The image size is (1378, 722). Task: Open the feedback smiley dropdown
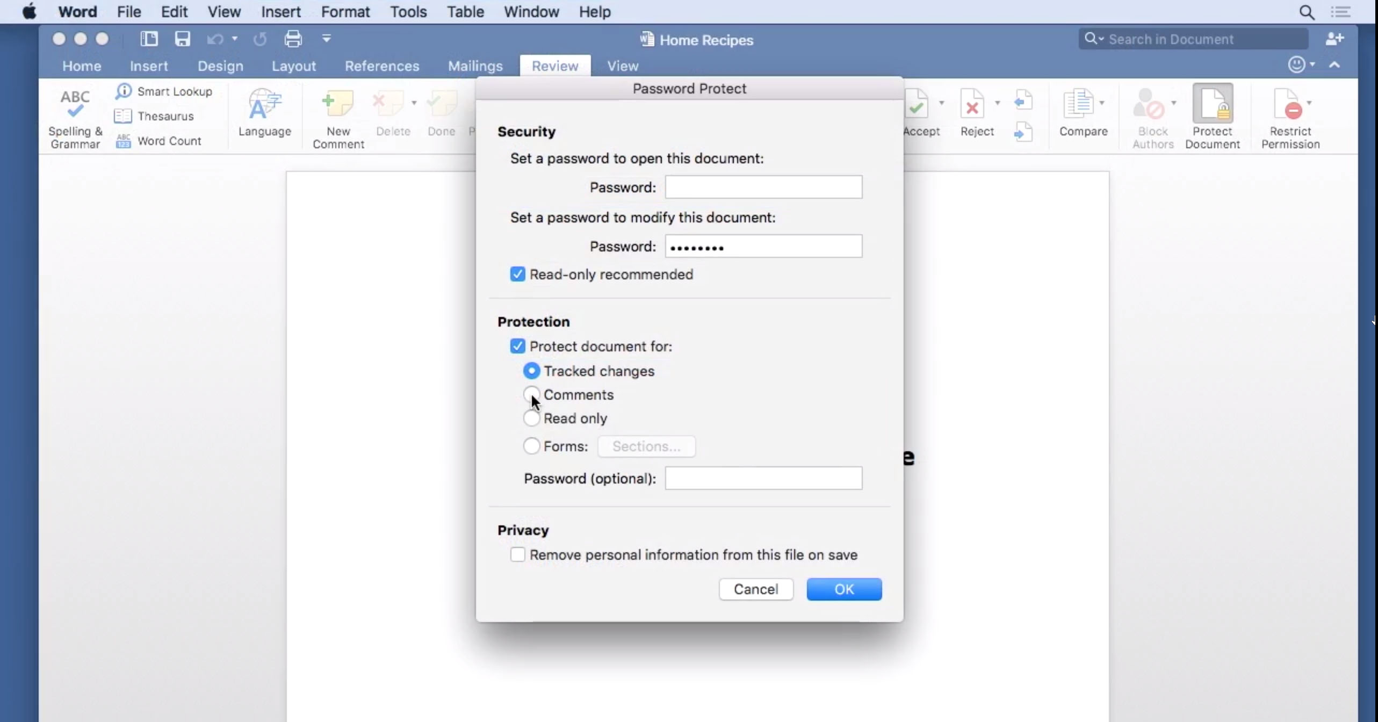pyautogui.click(x=1301, y=65)
